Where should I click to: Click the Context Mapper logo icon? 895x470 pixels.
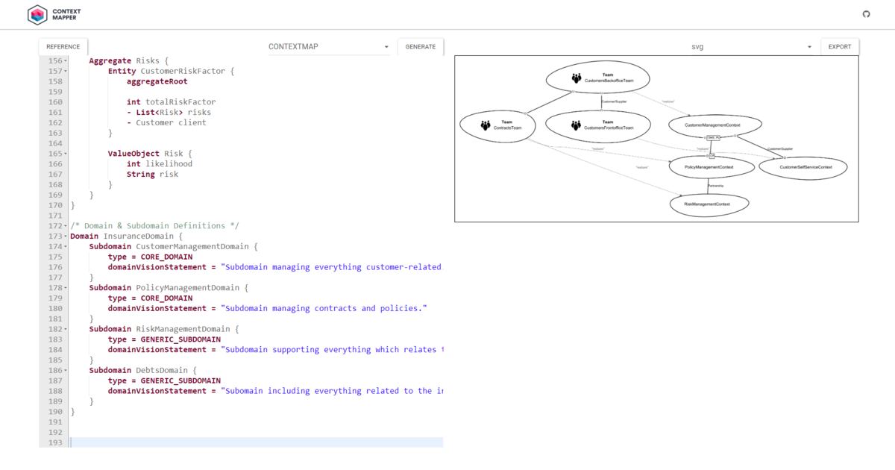pyautogui.click(x=37, y=14)
